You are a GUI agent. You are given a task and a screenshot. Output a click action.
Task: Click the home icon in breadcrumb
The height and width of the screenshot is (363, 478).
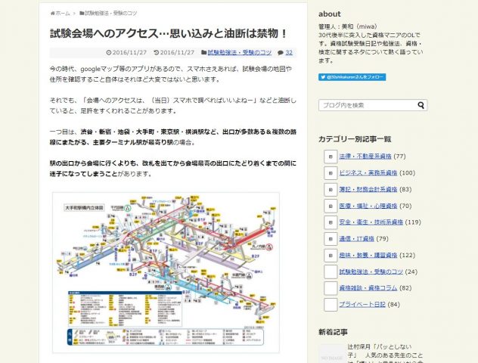pos(52,14)
